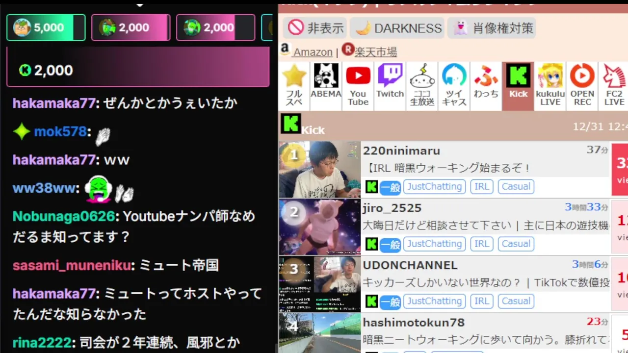
Task: Select the 5,000 gift badge in chat
Action: [x=46, y=27]
